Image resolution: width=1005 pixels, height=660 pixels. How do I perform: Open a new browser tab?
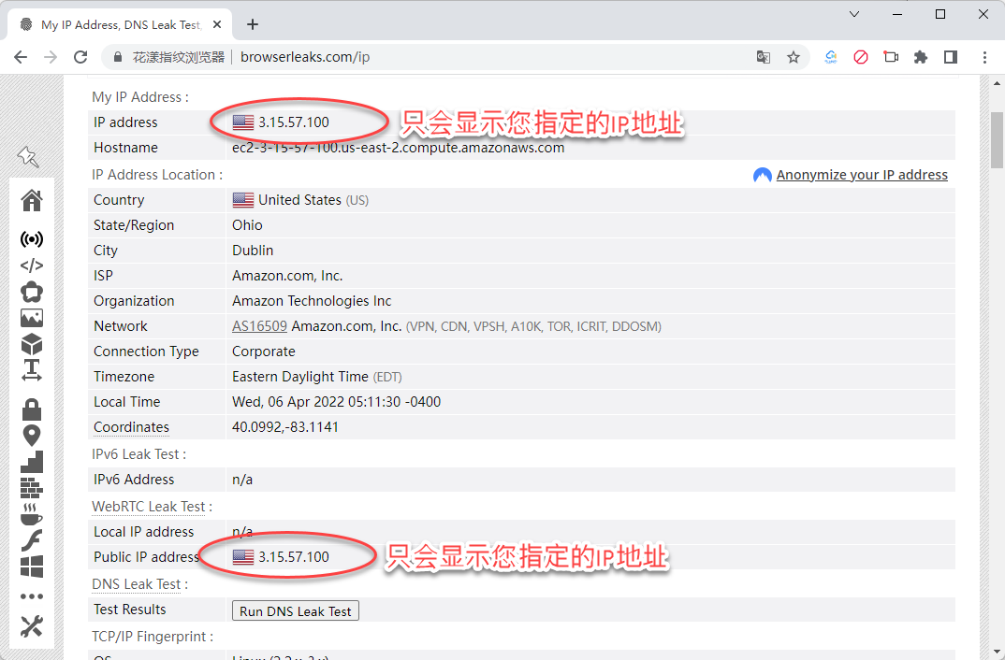tap(253, 24)
